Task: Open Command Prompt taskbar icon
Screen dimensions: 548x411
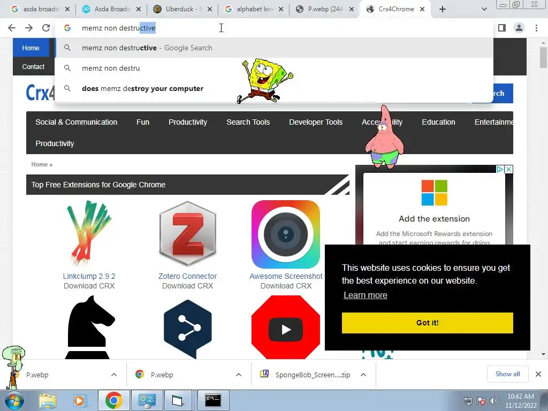Action: coord(213,400)
